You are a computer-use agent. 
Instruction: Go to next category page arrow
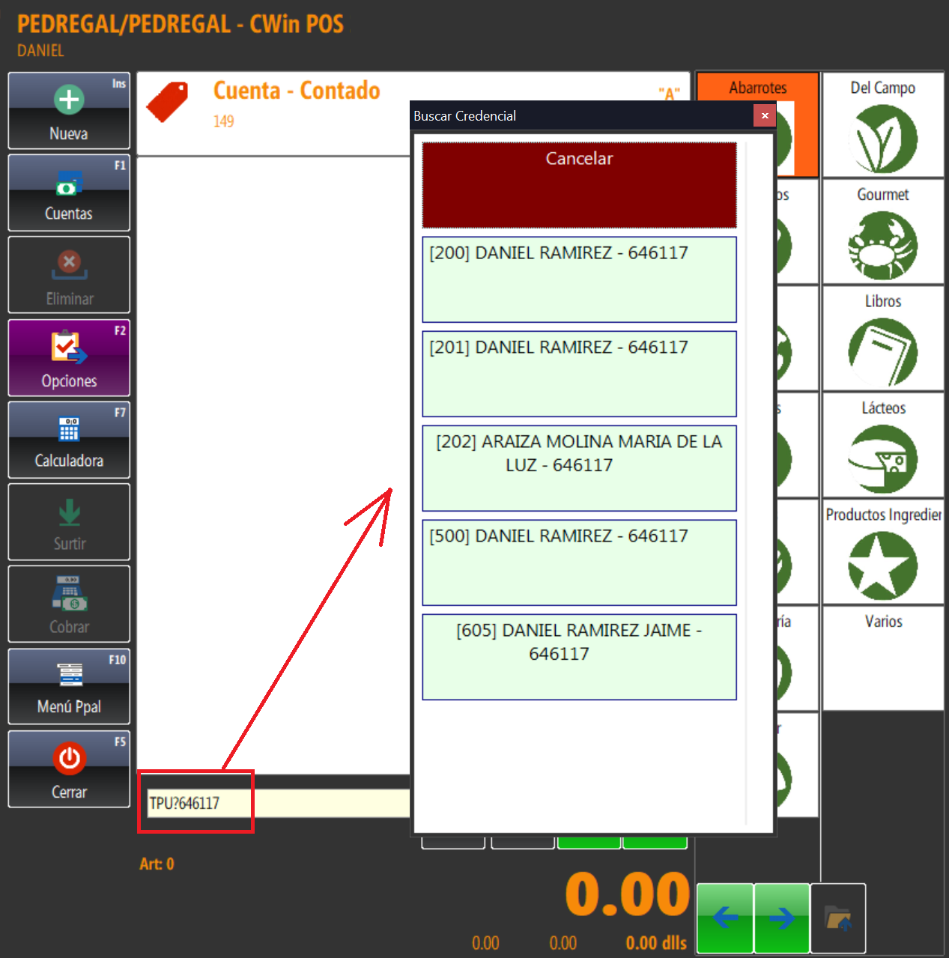(x=781, y=918)
